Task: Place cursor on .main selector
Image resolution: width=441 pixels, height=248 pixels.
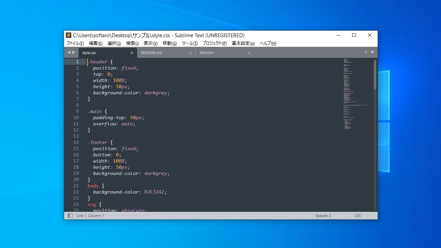Action: pos(95,111)
